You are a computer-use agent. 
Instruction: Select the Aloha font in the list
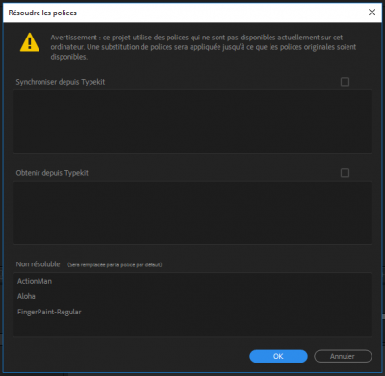click(x=26, y=296)
